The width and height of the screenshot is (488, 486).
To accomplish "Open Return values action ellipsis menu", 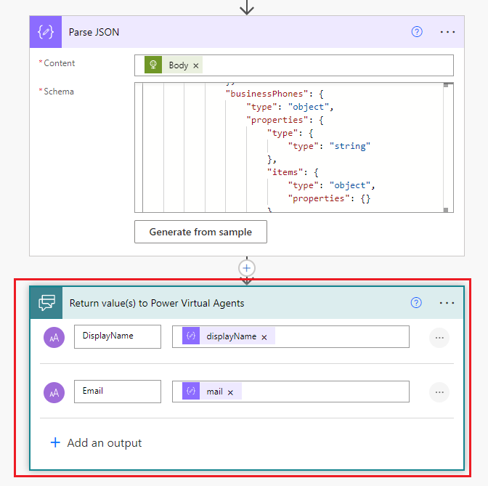I will 447,303.
